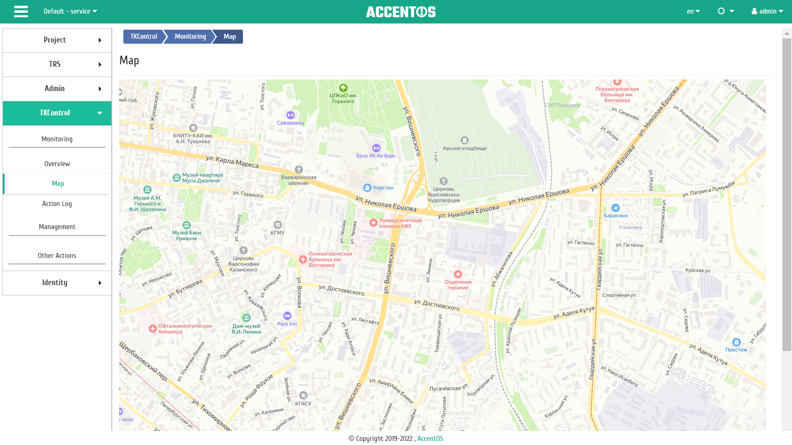Image resolution: width=792 pixels, height=445 pixels.
Task: Click the TKControl breadcrumb link
Action: tap(144, 36)
